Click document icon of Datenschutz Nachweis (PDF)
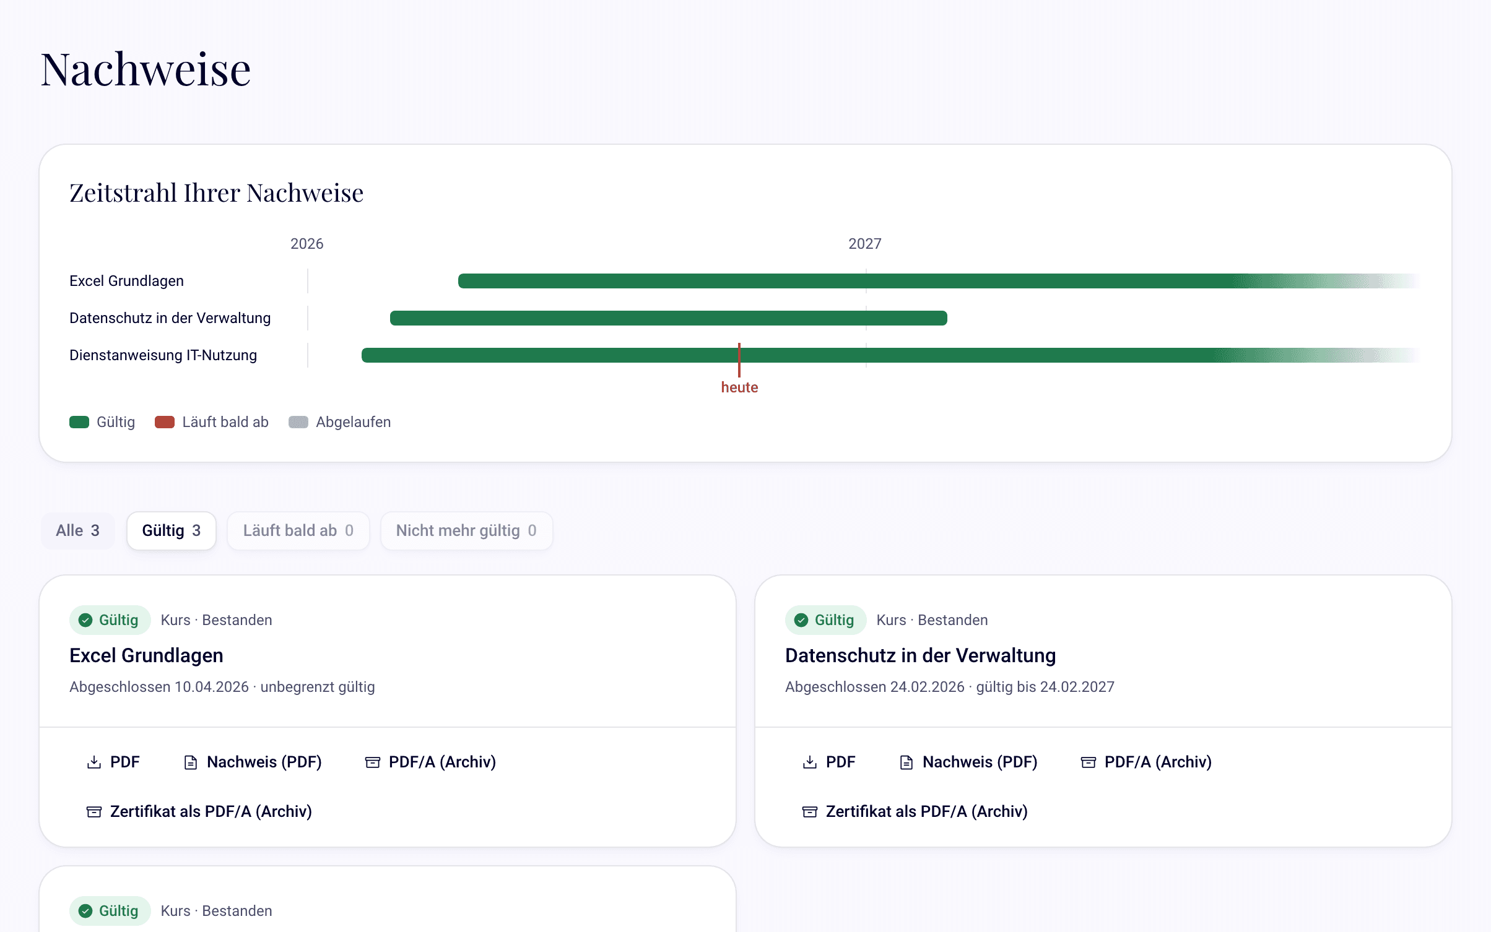 906,762
